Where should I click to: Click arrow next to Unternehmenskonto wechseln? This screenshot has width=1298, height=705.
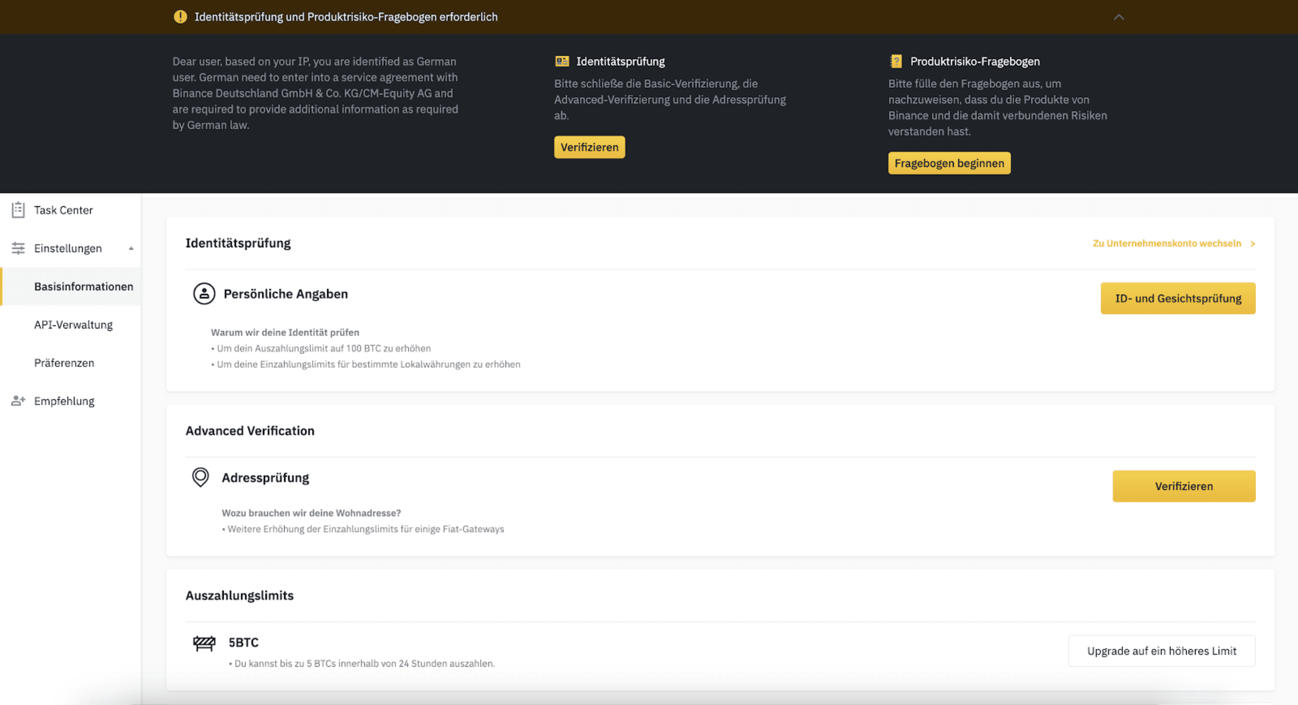1253,244
